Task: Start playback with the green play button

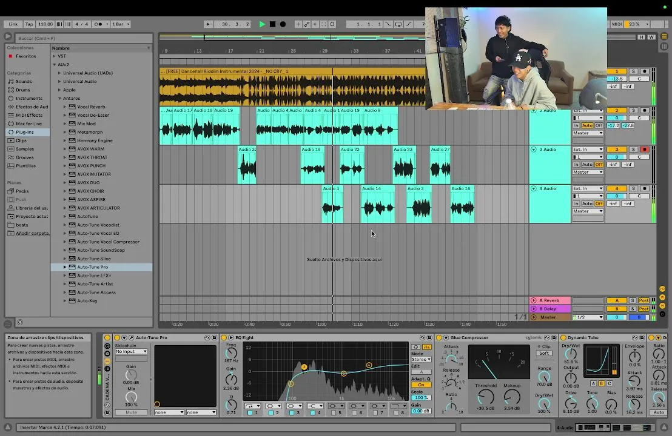Action: pos(262,24)
